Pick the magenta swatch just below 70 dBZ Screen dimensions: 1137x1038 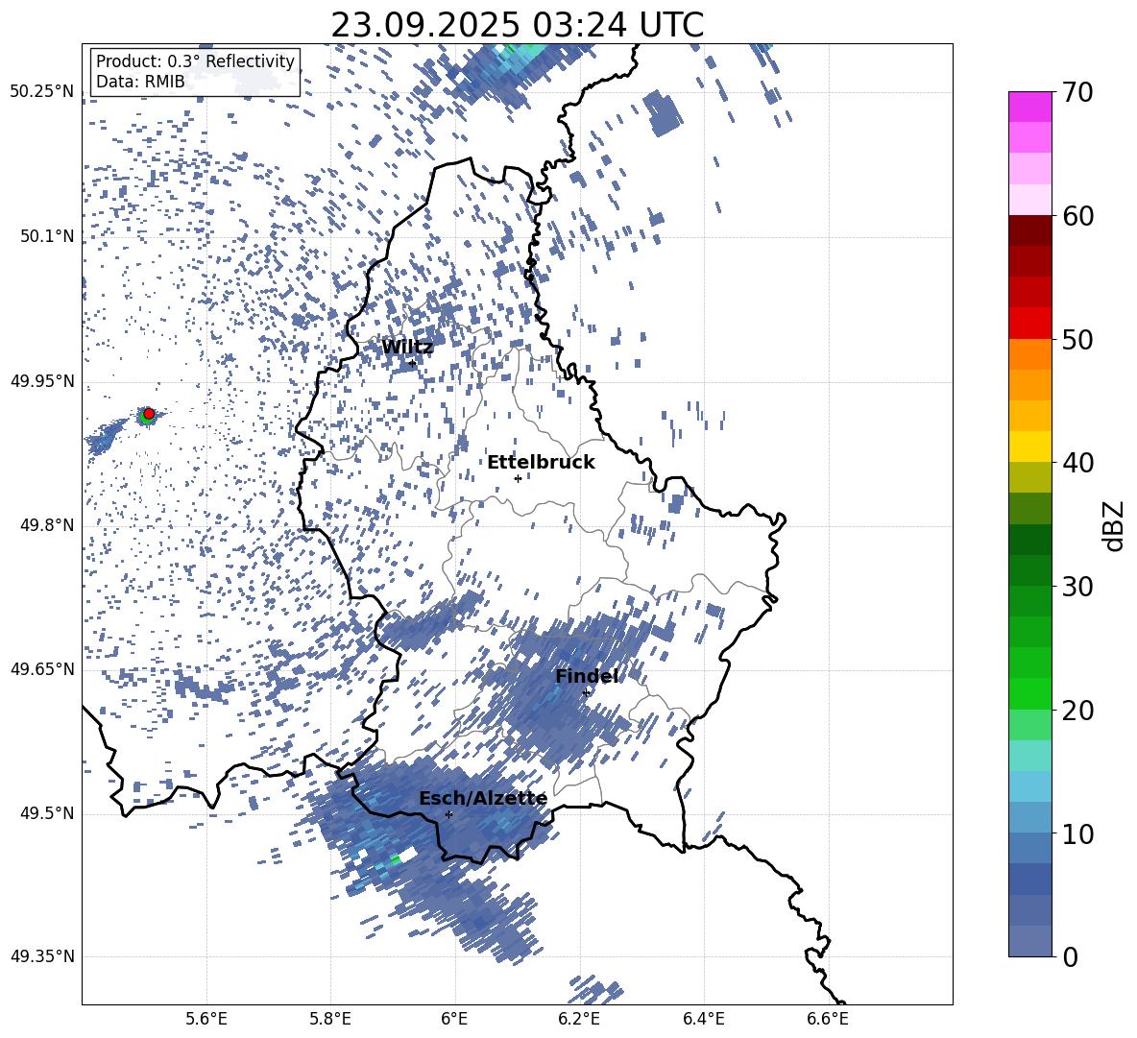(1030, 108)
